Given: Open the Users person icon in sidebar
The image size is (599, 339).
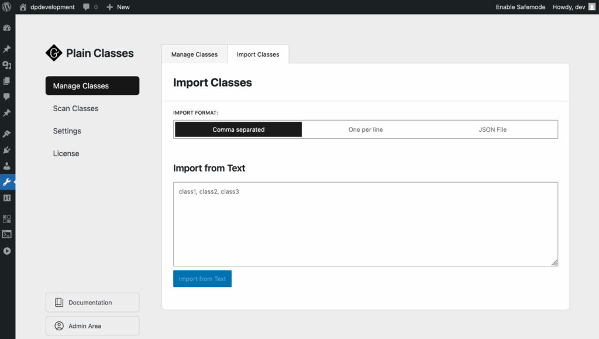Looking at the screenshot, I should 7,166.
